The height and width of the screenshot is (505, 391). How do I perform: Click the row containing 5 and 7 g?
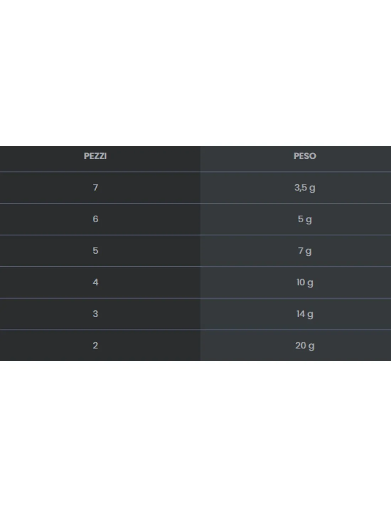(195, 251)
